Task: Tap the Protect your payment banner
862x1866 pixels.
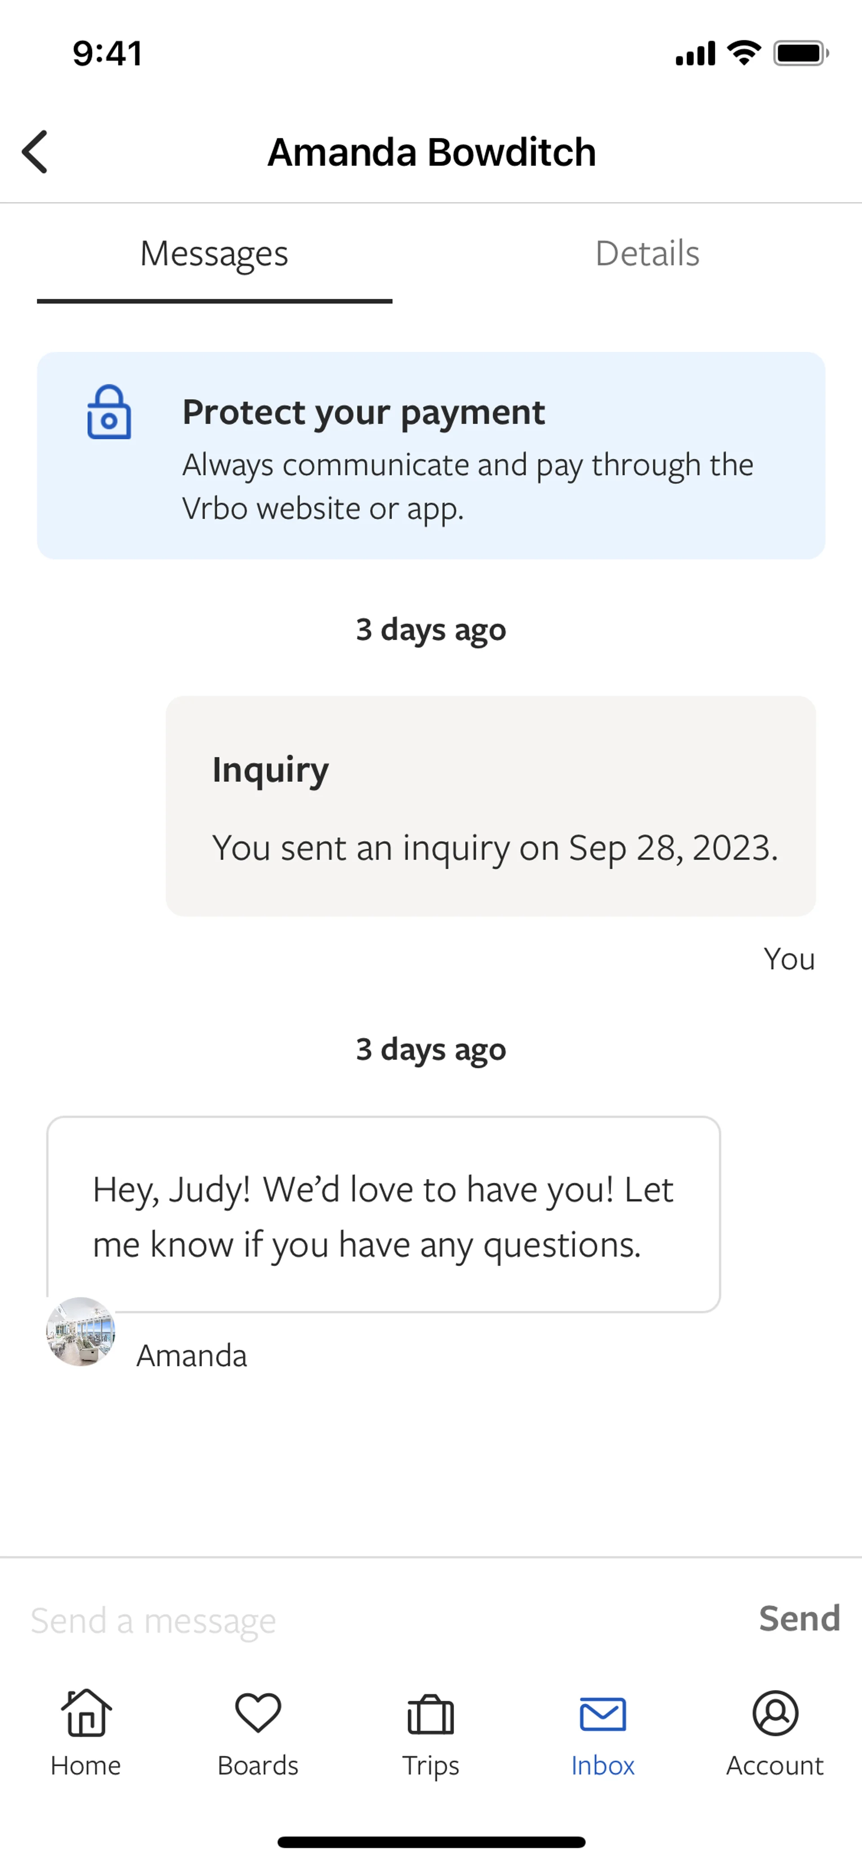Action: pos(431,456)
